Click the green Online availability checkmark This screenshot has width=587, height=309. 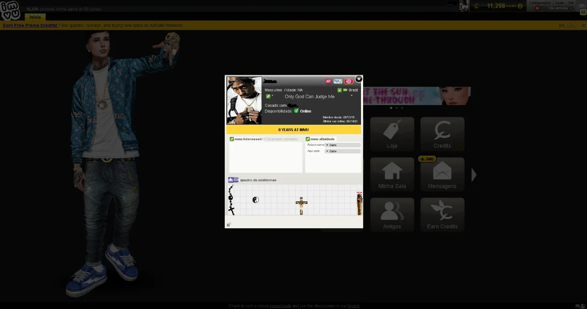point(296,111)
